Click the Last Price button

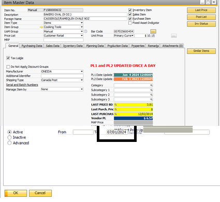201,10
